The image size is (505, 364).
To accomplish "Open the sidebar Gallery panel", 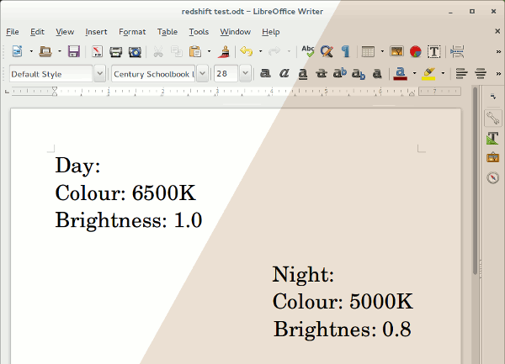I will [x=492, y=157].
